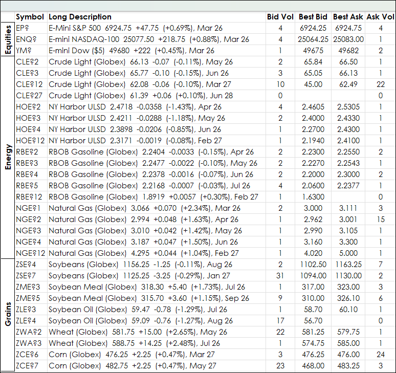The width and height of the screenshot is (396, 373).
Task: Select the Energy group label
Action: (x=8, y=158)
